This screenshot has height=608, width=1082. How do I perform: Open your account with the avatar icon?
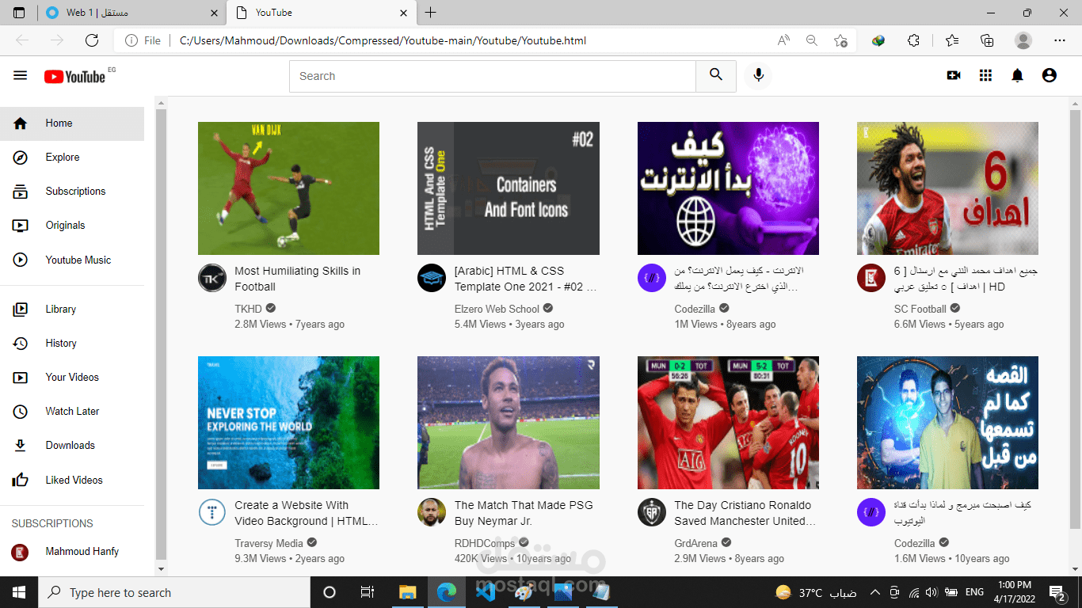(x=1049, y=75)
